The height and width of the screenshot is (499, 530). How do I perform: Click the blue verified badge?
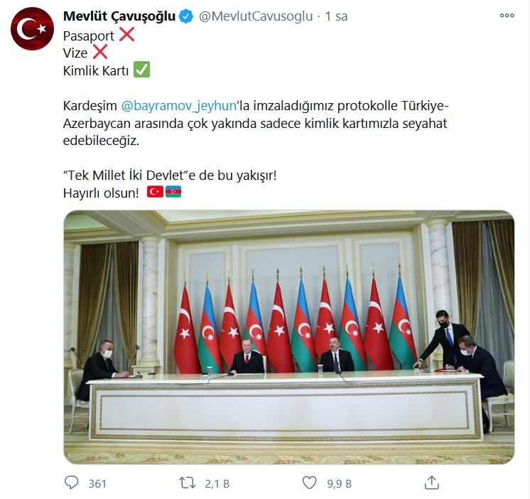186,16
